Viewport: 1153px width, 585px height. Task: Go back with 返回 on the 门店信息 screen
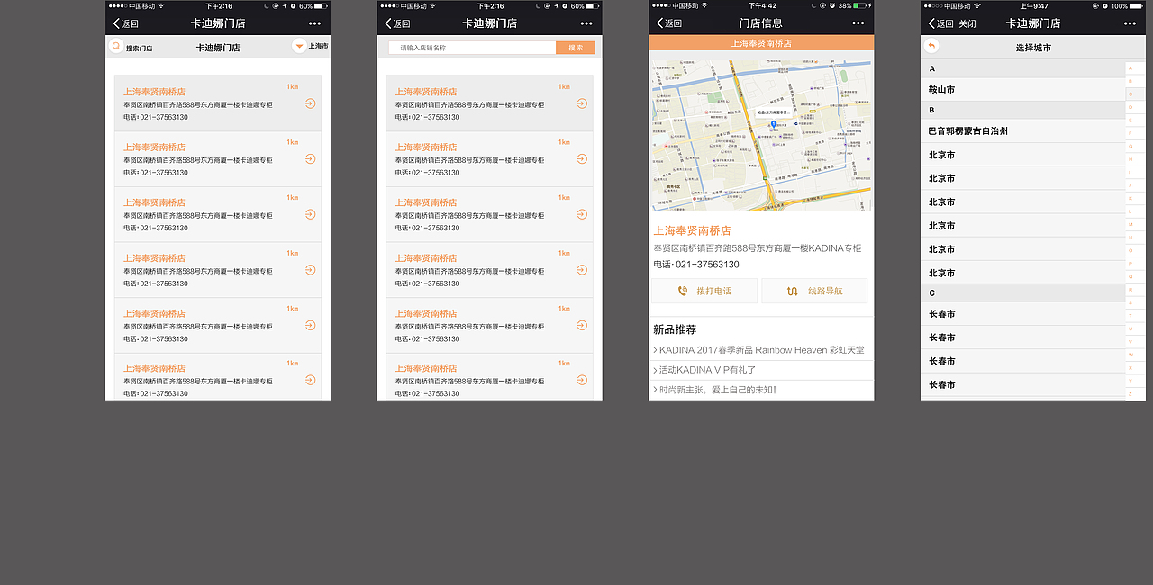pos(669,23)
